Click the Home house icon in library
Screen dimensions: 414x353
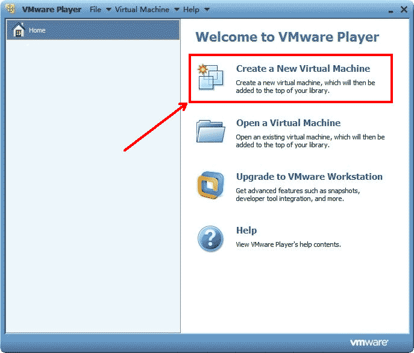tap(19, 30)
